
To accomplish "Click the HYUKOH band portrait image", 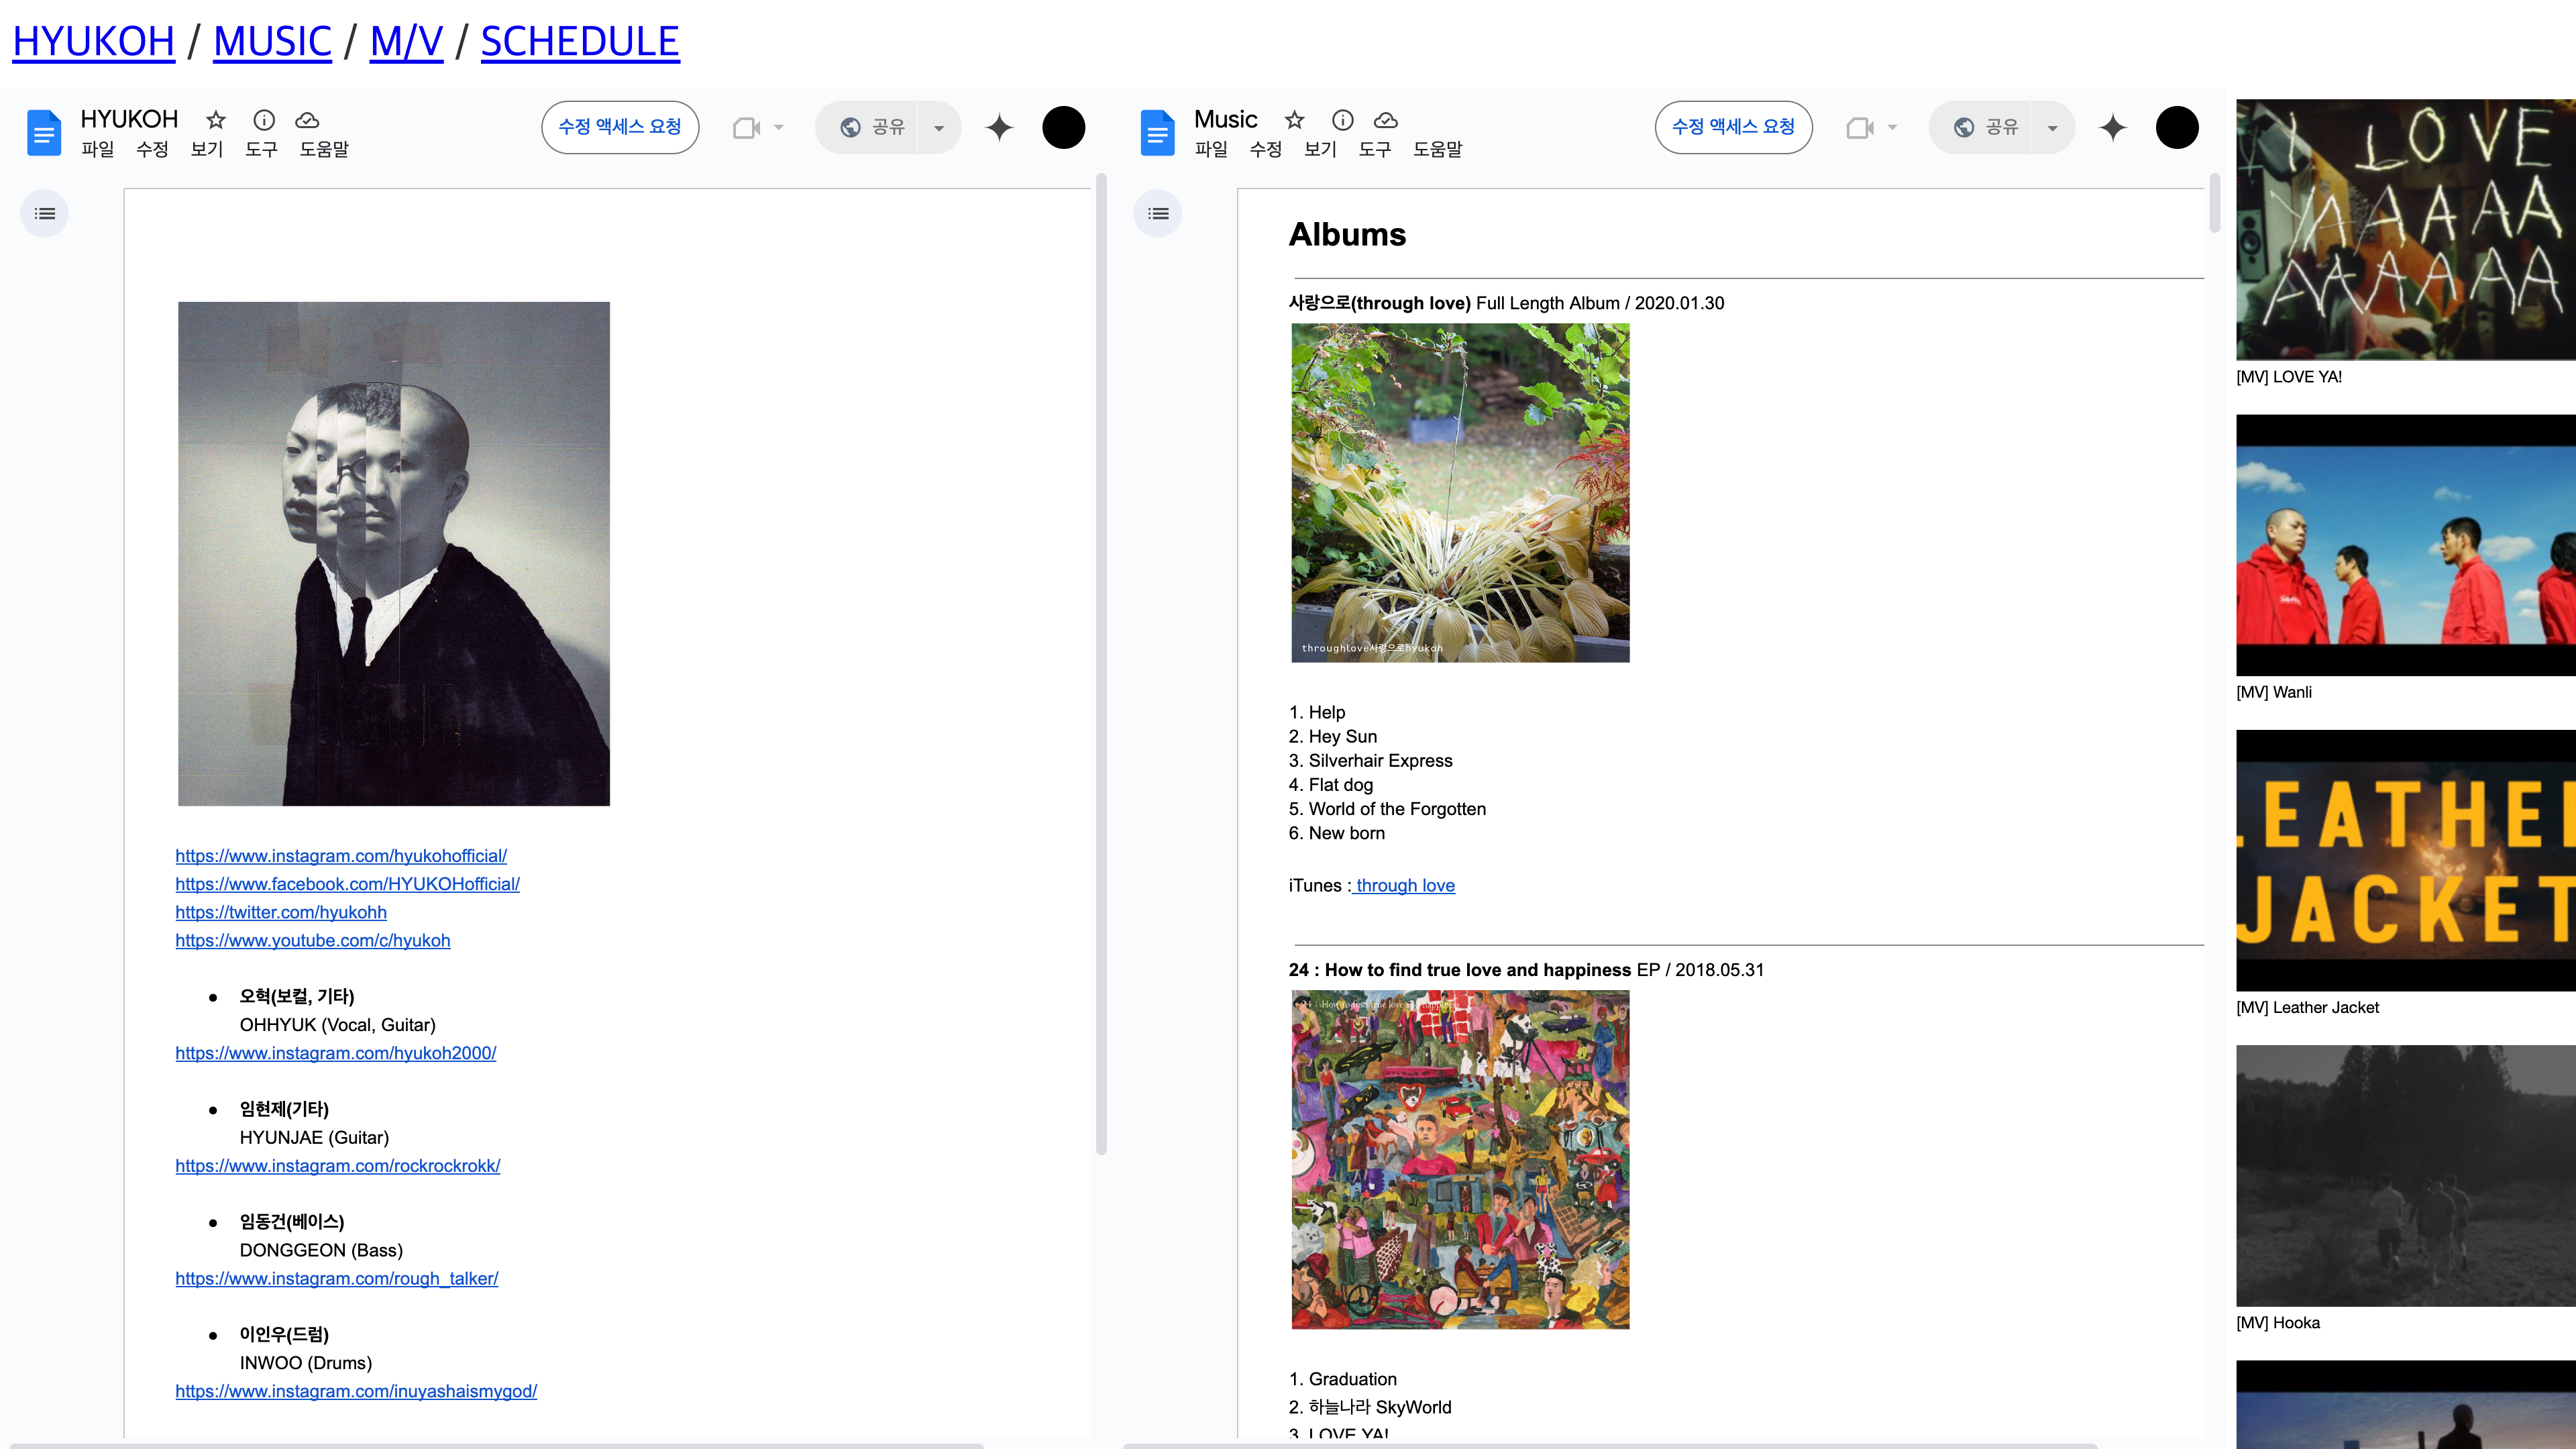I will pyautogui.click(x=394, y=554).
